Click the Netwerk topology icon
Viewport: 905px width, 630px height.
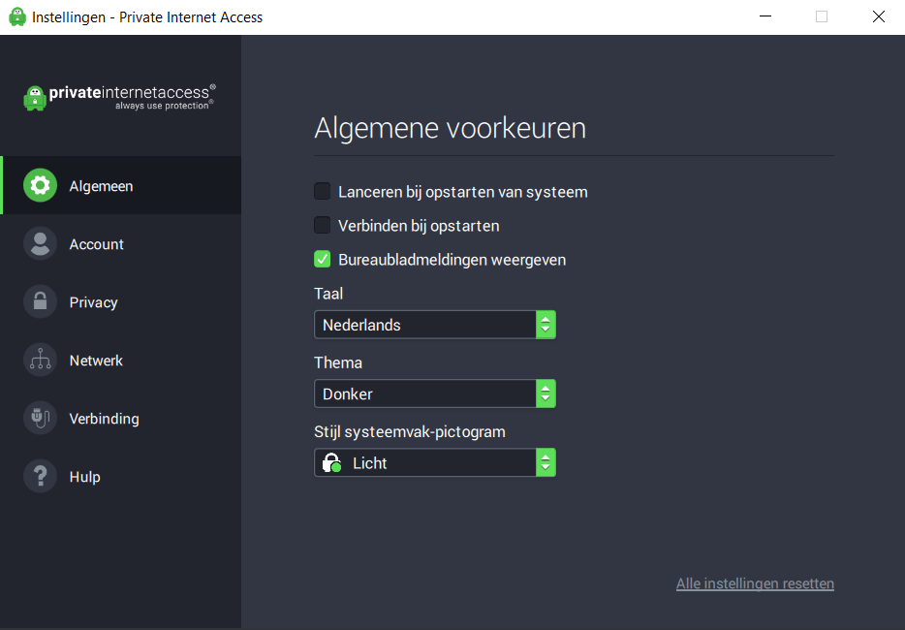click(x=40, y=360)
